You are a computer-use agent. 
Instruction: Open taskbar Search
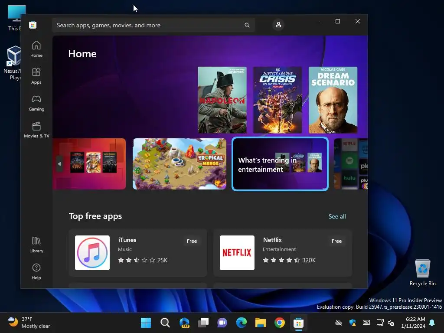[x=165, y=323]
